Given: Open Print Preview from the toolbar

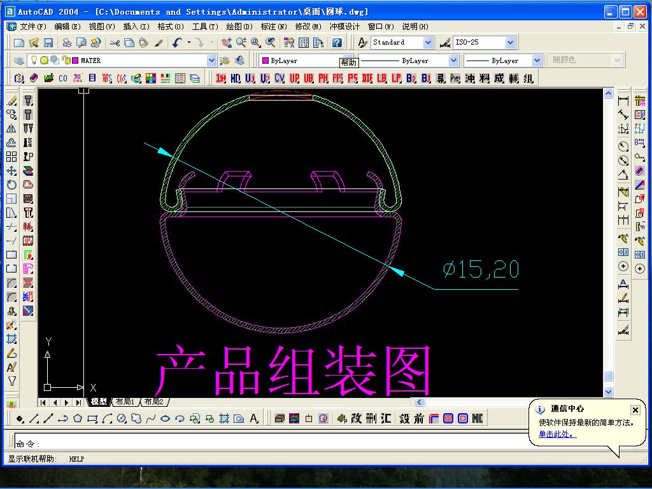Looking at the screenshot, I should [81, 43].
